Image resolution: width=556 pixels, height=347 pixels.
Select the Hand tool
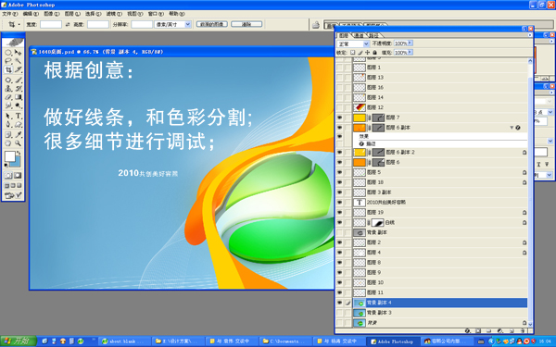pyautogui.click(x=7, y=143)
